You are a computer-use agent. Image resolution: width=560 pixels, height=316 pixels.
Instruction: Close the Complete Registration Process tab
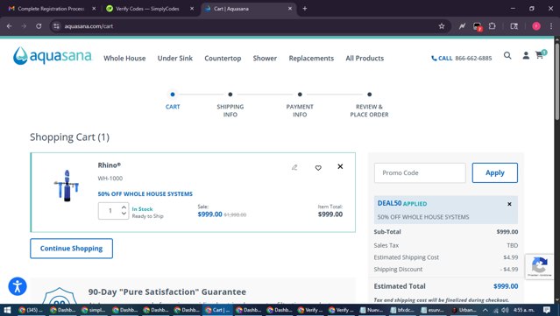[x=94, y=9]
